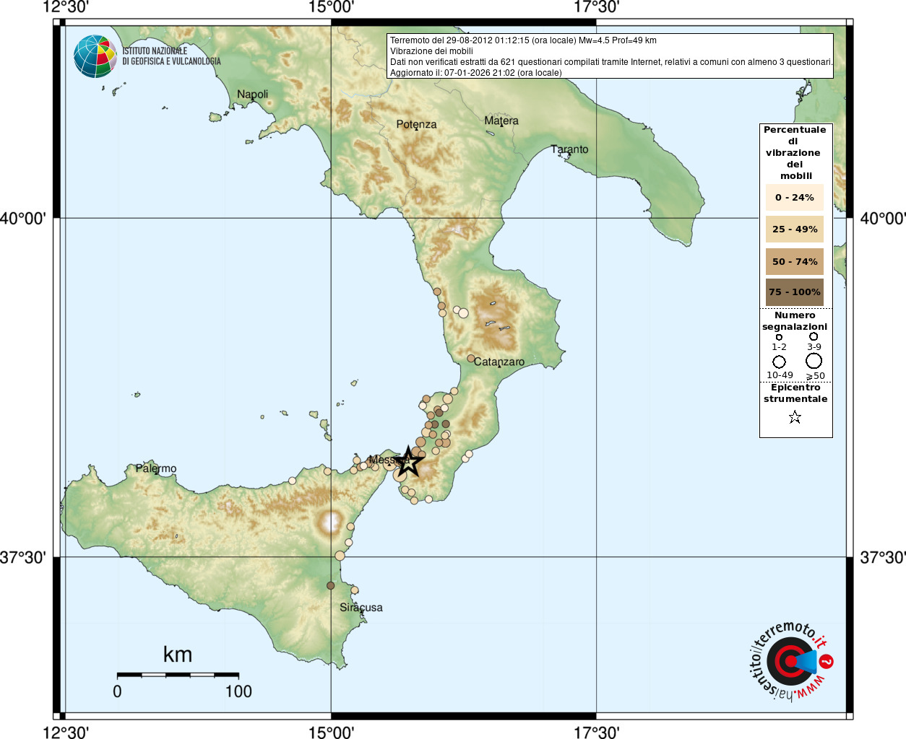906x739 pixels.
Task: Select the ≥50 reports circle in legend
Action: pyautogui.click(x=814, y=361)
